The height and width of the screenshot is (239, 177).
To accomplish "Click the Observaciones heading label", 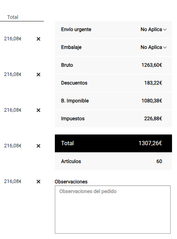I will click(x=71, y=182).
